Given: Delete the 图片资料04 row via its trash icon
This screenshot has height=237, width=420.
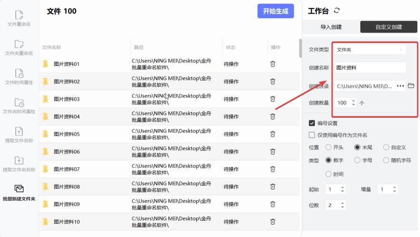Looking at the screenshot, I should pyautogui.click(x=273, y=117).
